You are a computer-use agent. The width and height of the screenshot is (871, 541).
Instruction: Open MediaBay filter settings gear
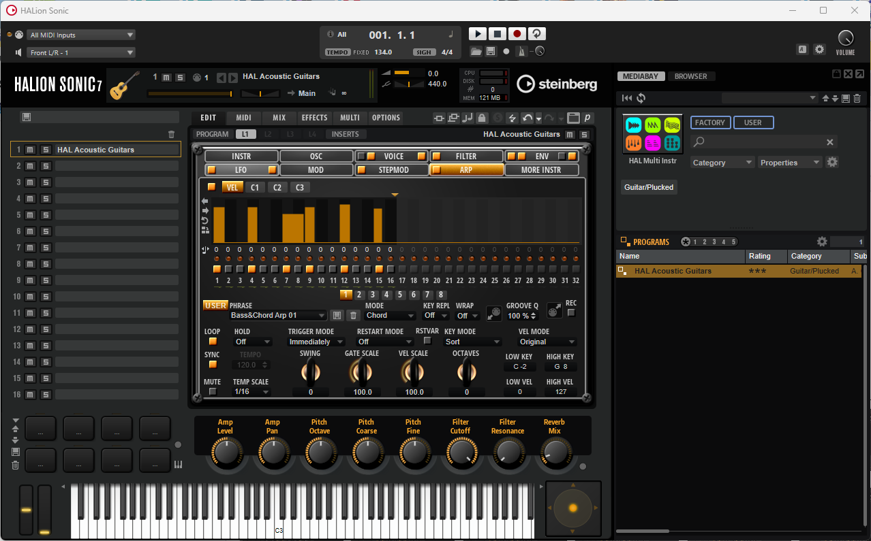tap(832, 162)
